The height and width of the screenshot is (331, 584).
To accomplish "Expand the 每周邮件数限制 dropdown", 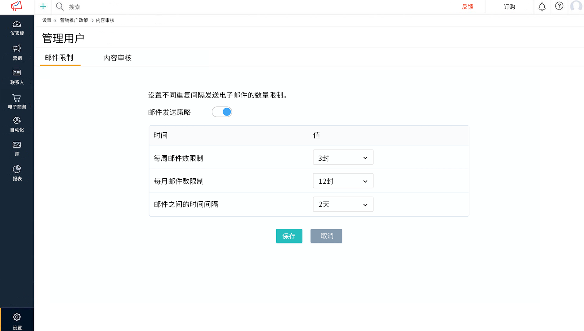I will coord(343,157).
